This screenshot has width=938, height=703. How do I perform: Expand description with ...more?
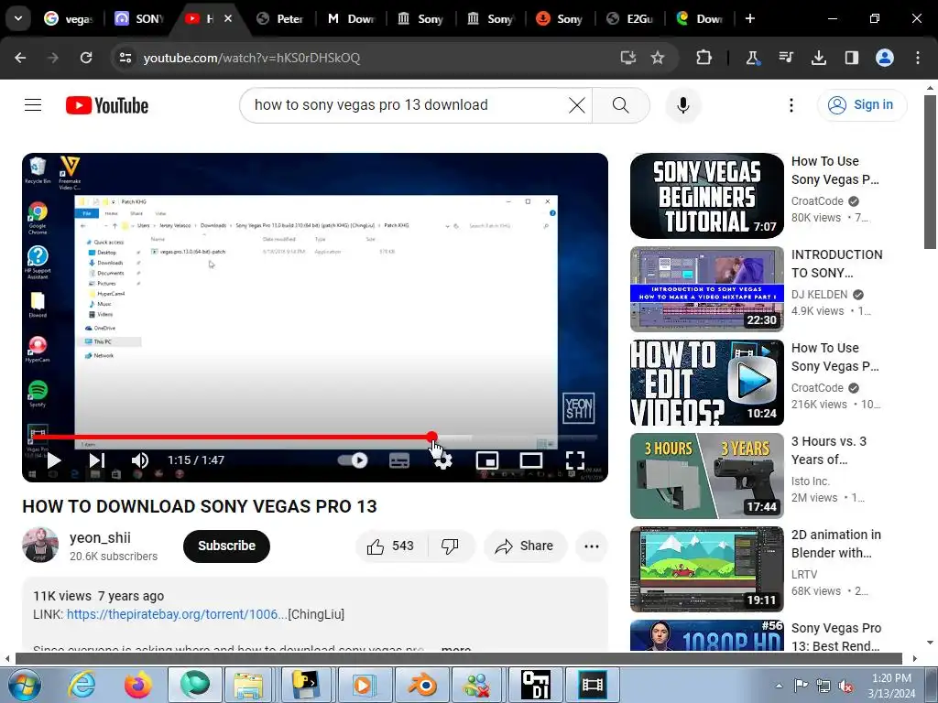[x=456, y=648]
